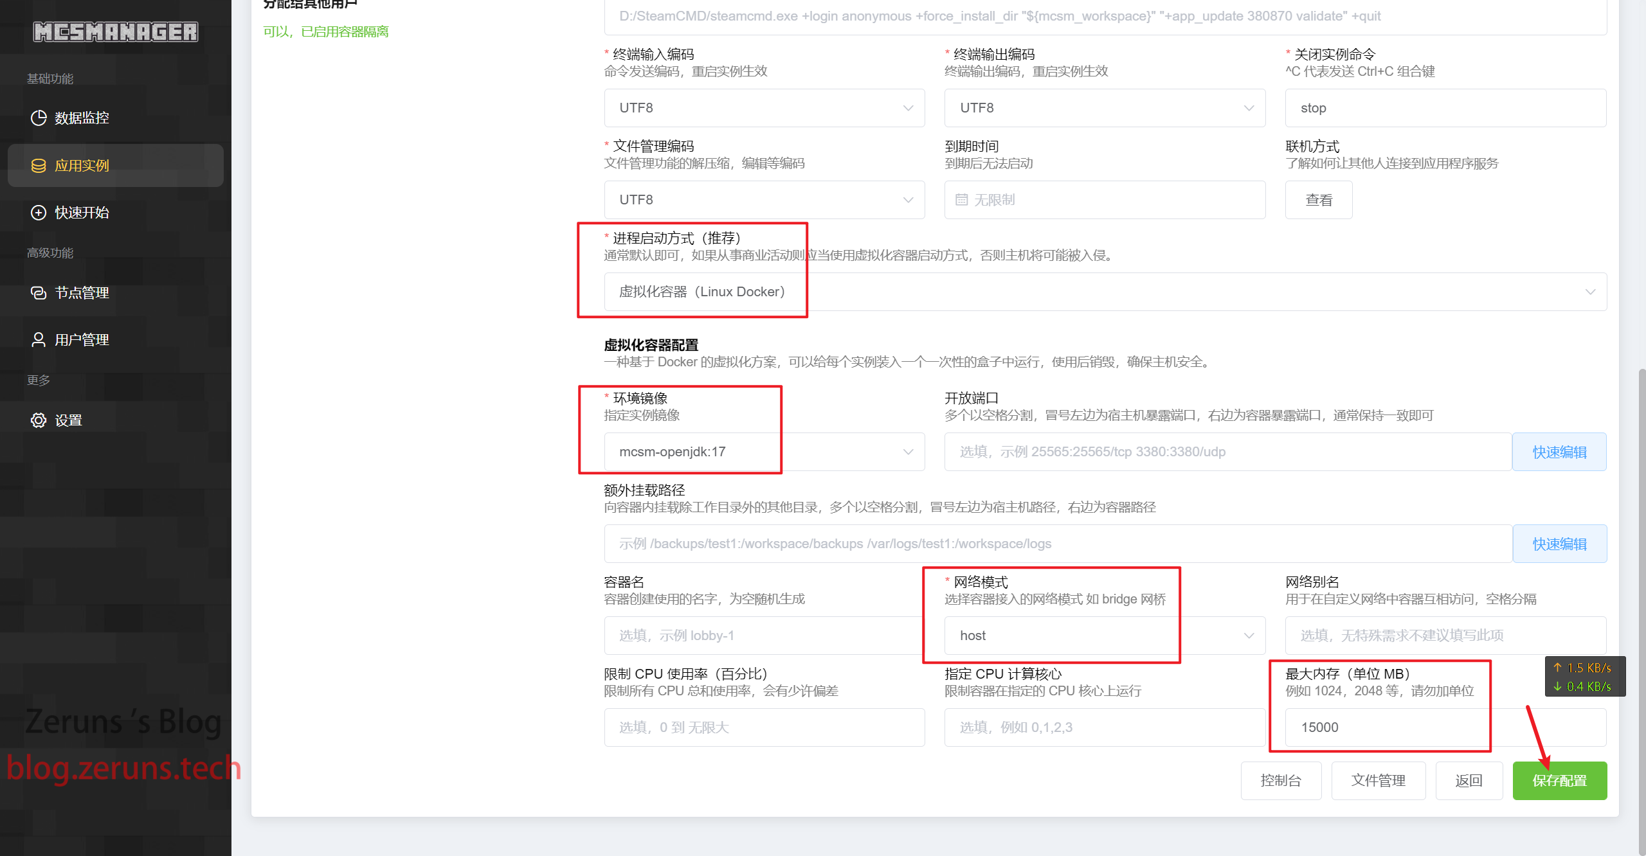The height and width of the screenshot is (856, 1646).
Task: Click the 返回 button
Action: coord(1469,781)
